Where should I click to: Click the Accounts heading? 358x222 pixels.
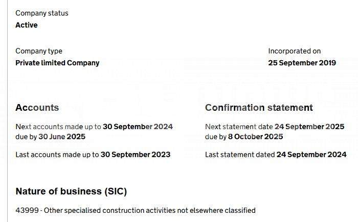coord(37,108)
